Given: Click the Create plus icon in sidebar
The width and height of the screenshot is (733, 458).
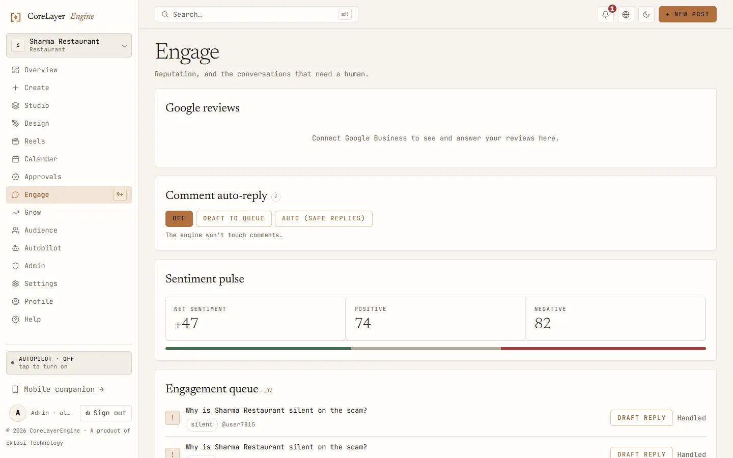Looking at the screenshot, I should pyautogui.click(x=15, y=88).
